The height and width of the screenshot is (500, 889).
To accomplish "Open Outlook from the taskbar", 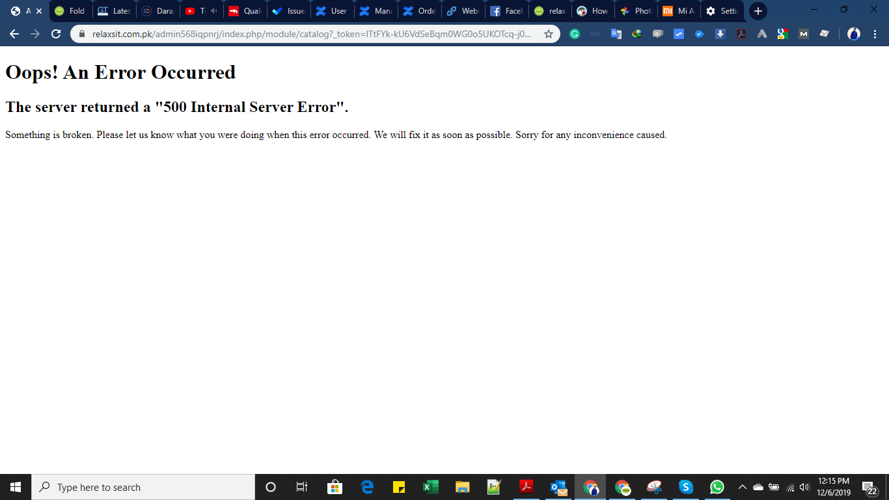I will coord(558,487).
